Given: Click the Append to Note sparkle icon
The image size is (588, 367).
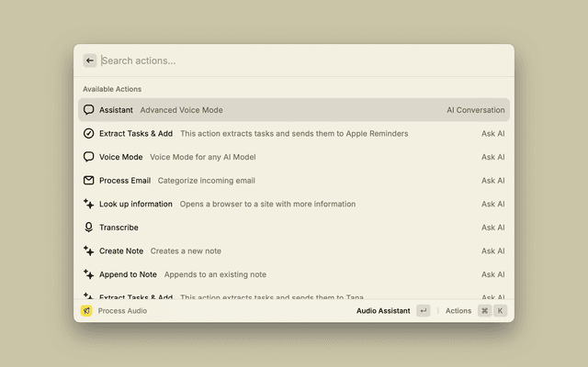Looking at the screenshot, I should [x=89, y=274].
